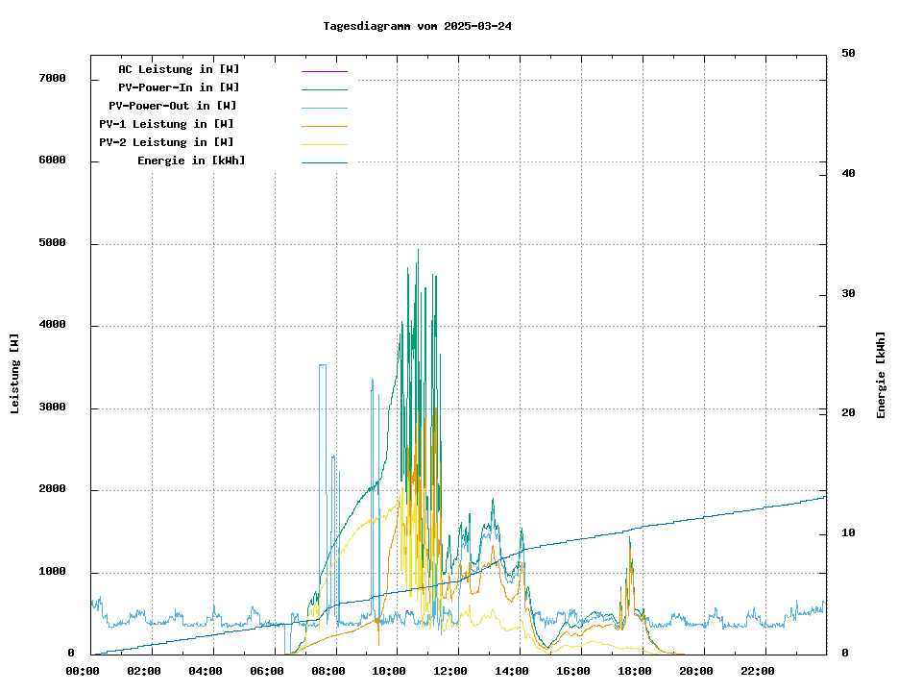Viewport: 922px width, 692px height.
Task: Click the PV-Power-Out legend label
Action: [x=173, y=106]
